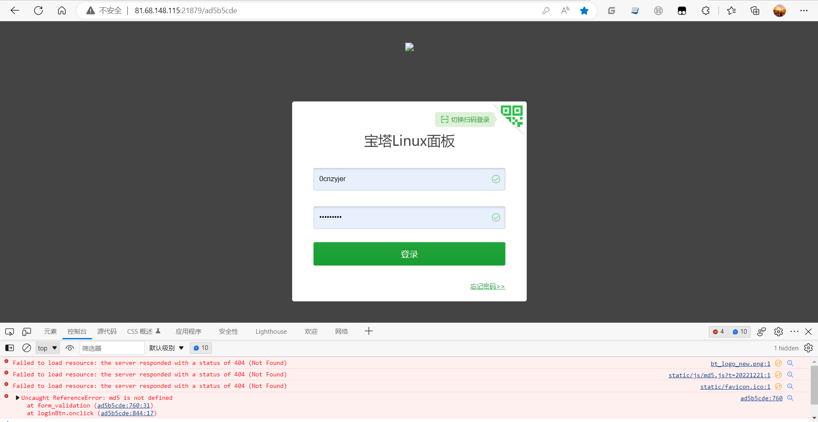This screenshot has width=818, height=422.
Task: Click the password input field
Action: 409,217
